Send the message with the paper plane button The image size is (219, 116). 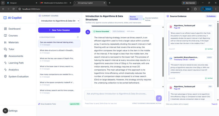pyautogui.click(x=159, y=98)
